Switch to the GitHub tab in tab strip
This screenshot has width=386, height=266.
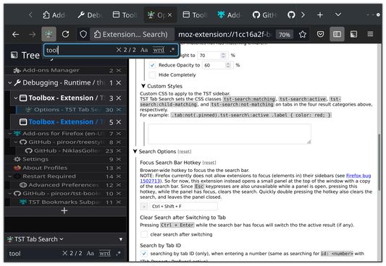pyautogui.click(x=265, y=15)
